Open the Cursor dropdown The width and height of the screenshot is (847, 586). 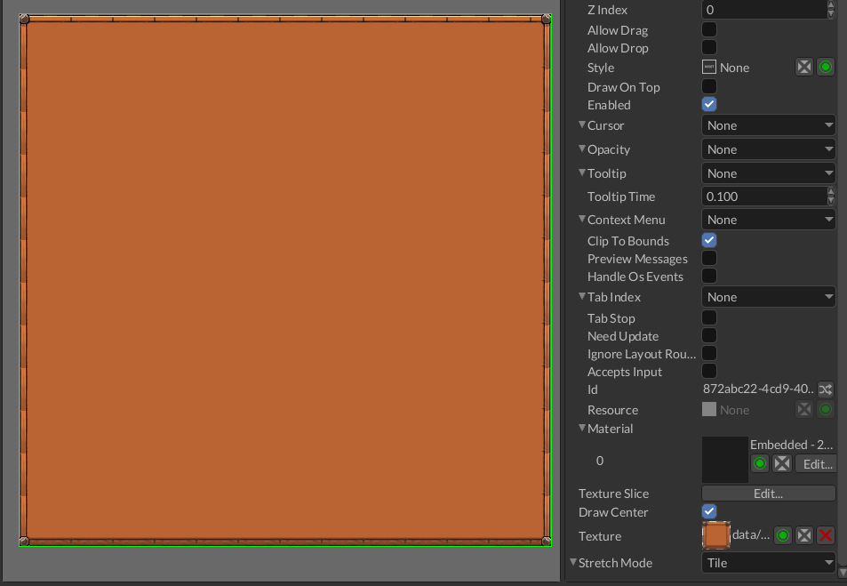pos(768,125)
